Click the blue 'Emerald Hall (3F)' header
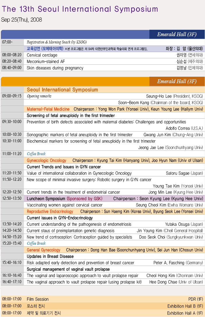 coord(177,34)
